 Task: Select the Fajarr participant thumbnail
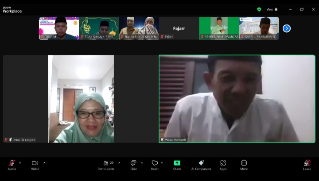click(x=179, y=28)
